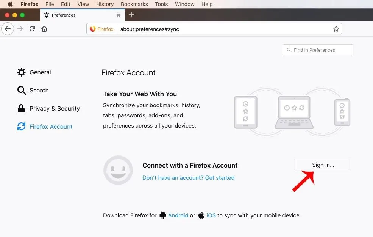Click the Firefox Account sync icon

[x=22, y=126]
